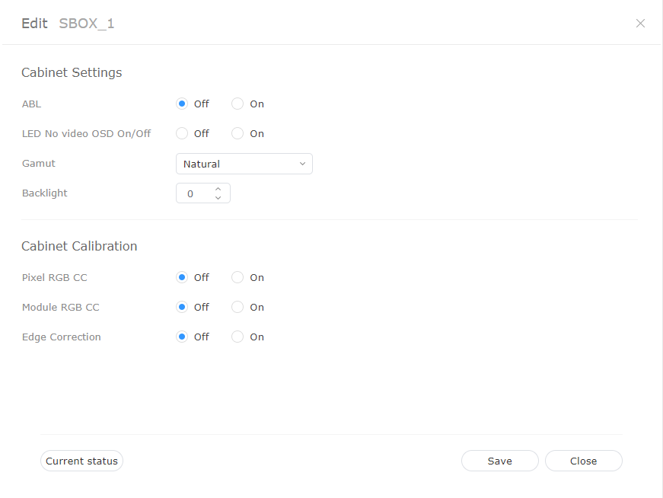The image size is (663, 498).
Task: Set Pixel RGB CC to Off
Action: [x=182, y=277]
